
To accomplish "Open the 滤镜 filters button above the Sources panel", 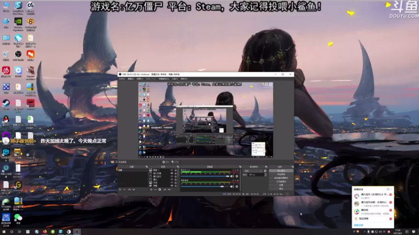I will click(x=175, y=162).
